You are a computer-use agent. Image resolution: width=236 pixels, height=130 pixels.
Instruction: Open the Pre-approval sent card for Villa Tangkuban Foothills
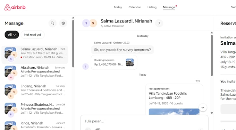(174, 99)
